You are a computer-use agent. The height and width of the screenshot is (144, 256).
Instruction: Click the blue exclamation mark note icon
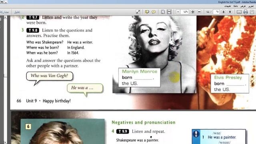tap(196, 134)
